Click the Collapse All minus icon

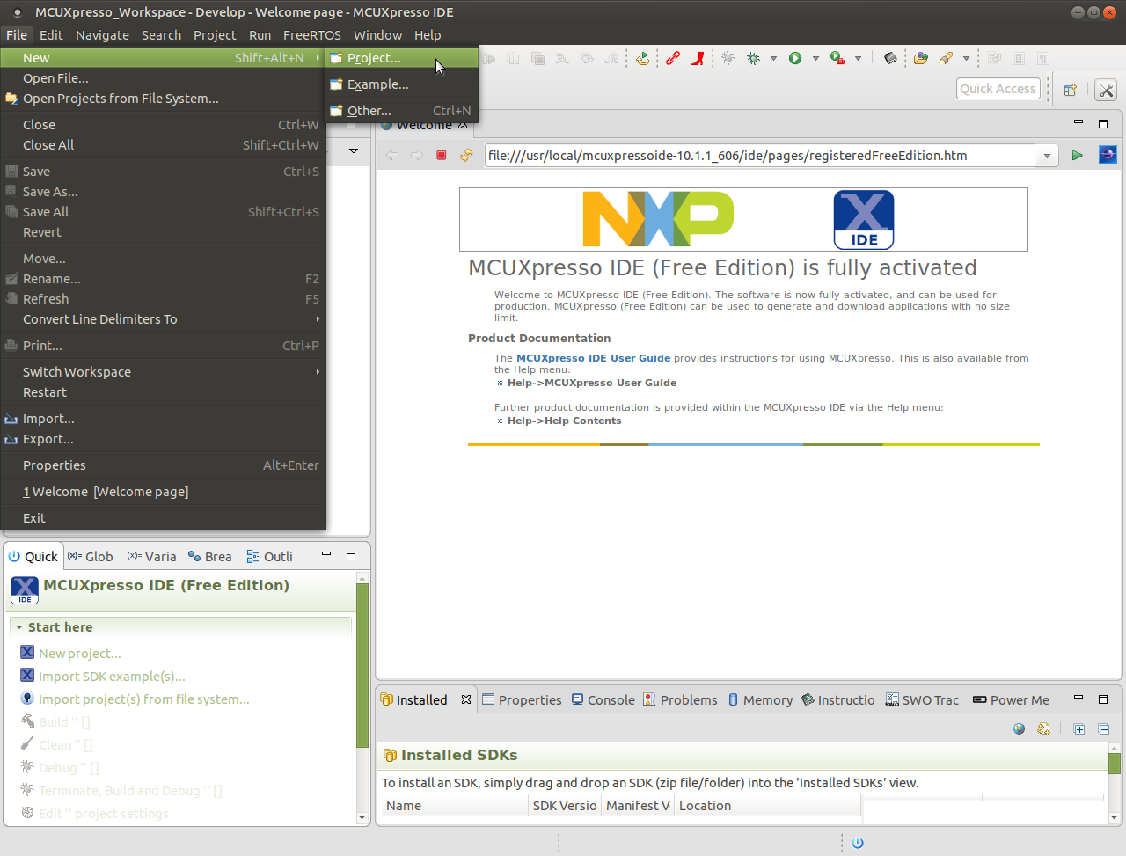(x=1104, y=728)
